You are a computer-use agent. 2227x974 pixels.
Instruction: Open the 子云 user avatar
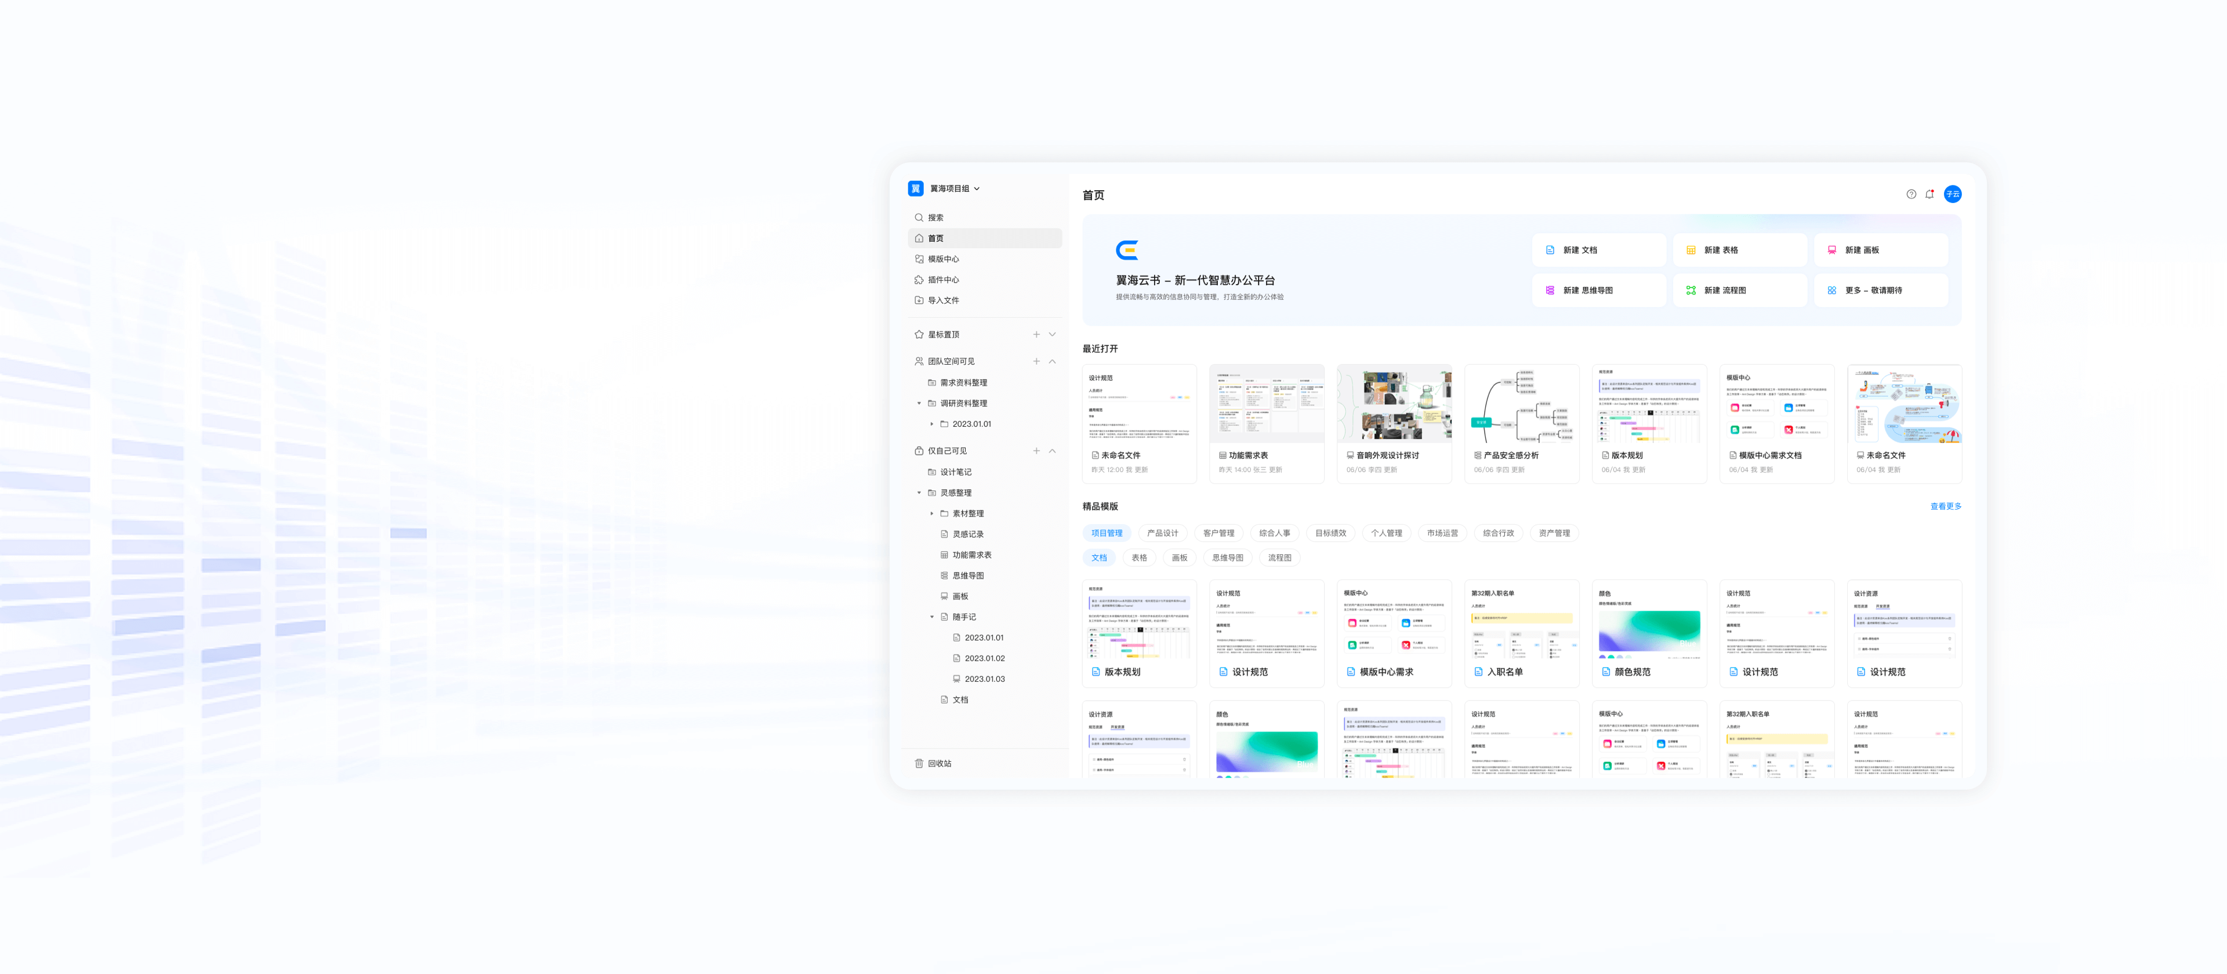pos(1952,194)
